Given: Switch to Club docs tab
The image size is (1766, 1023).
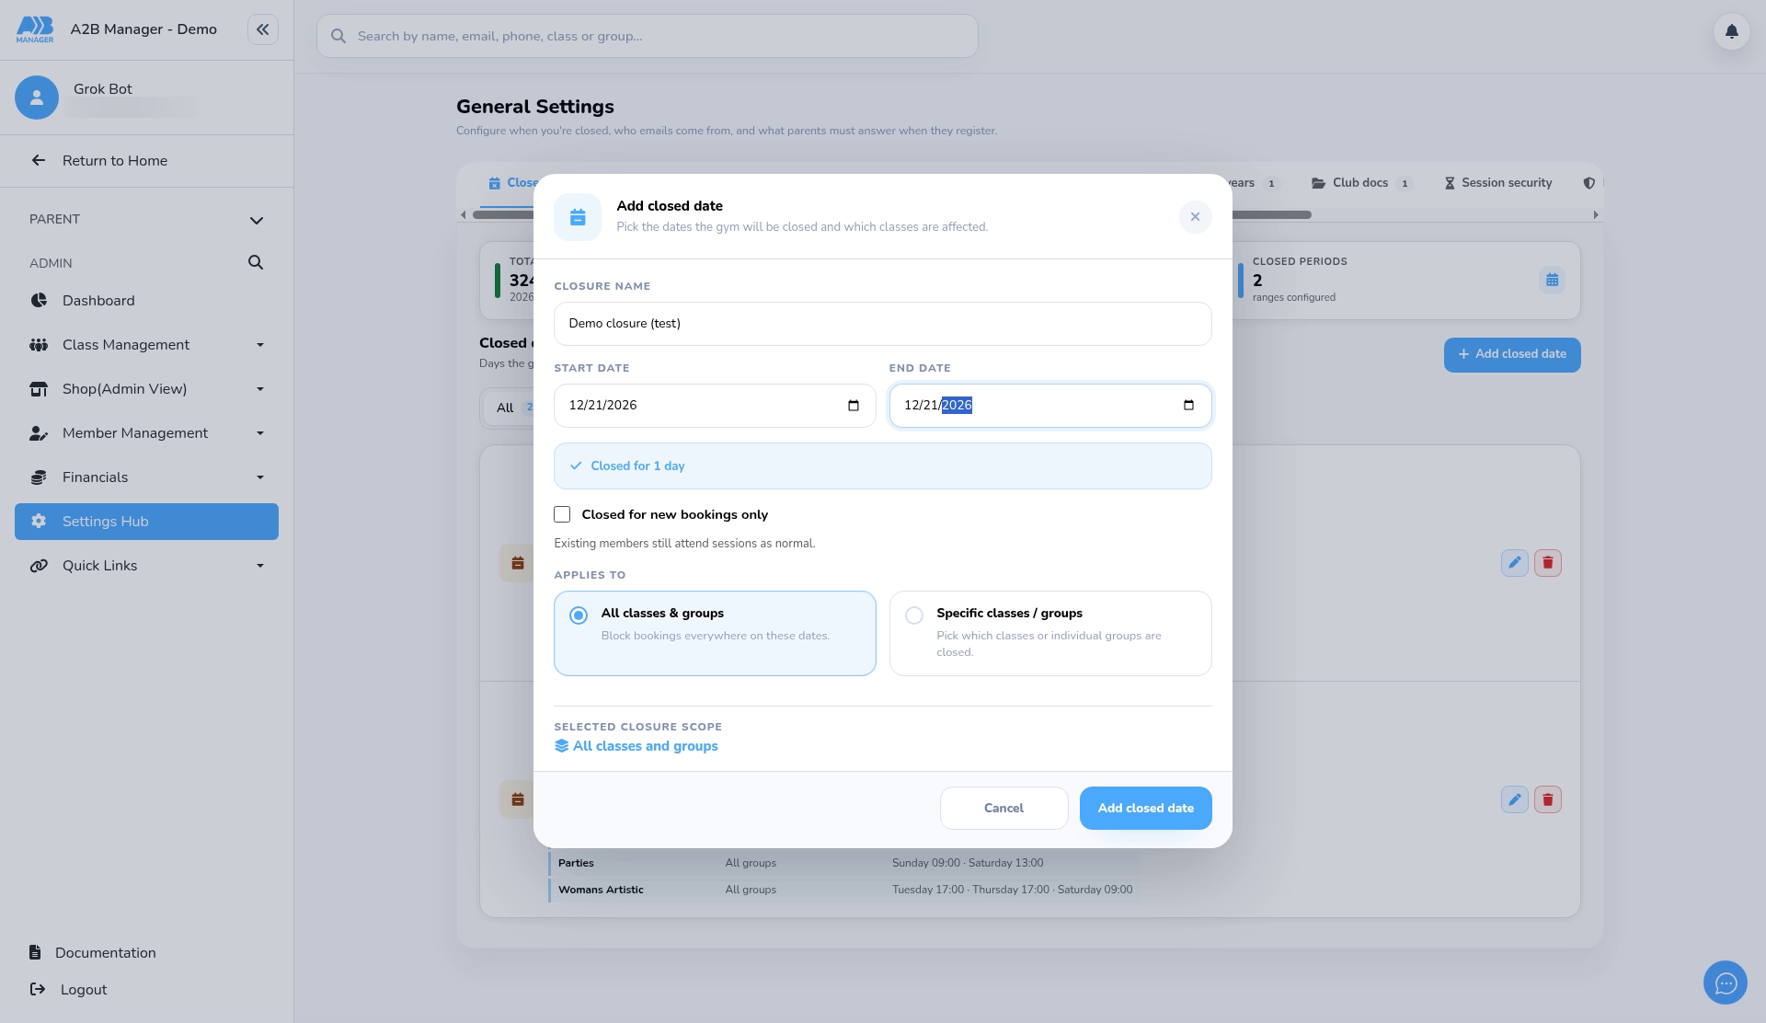Looking at the screenshot, I should pos(1361,183).
